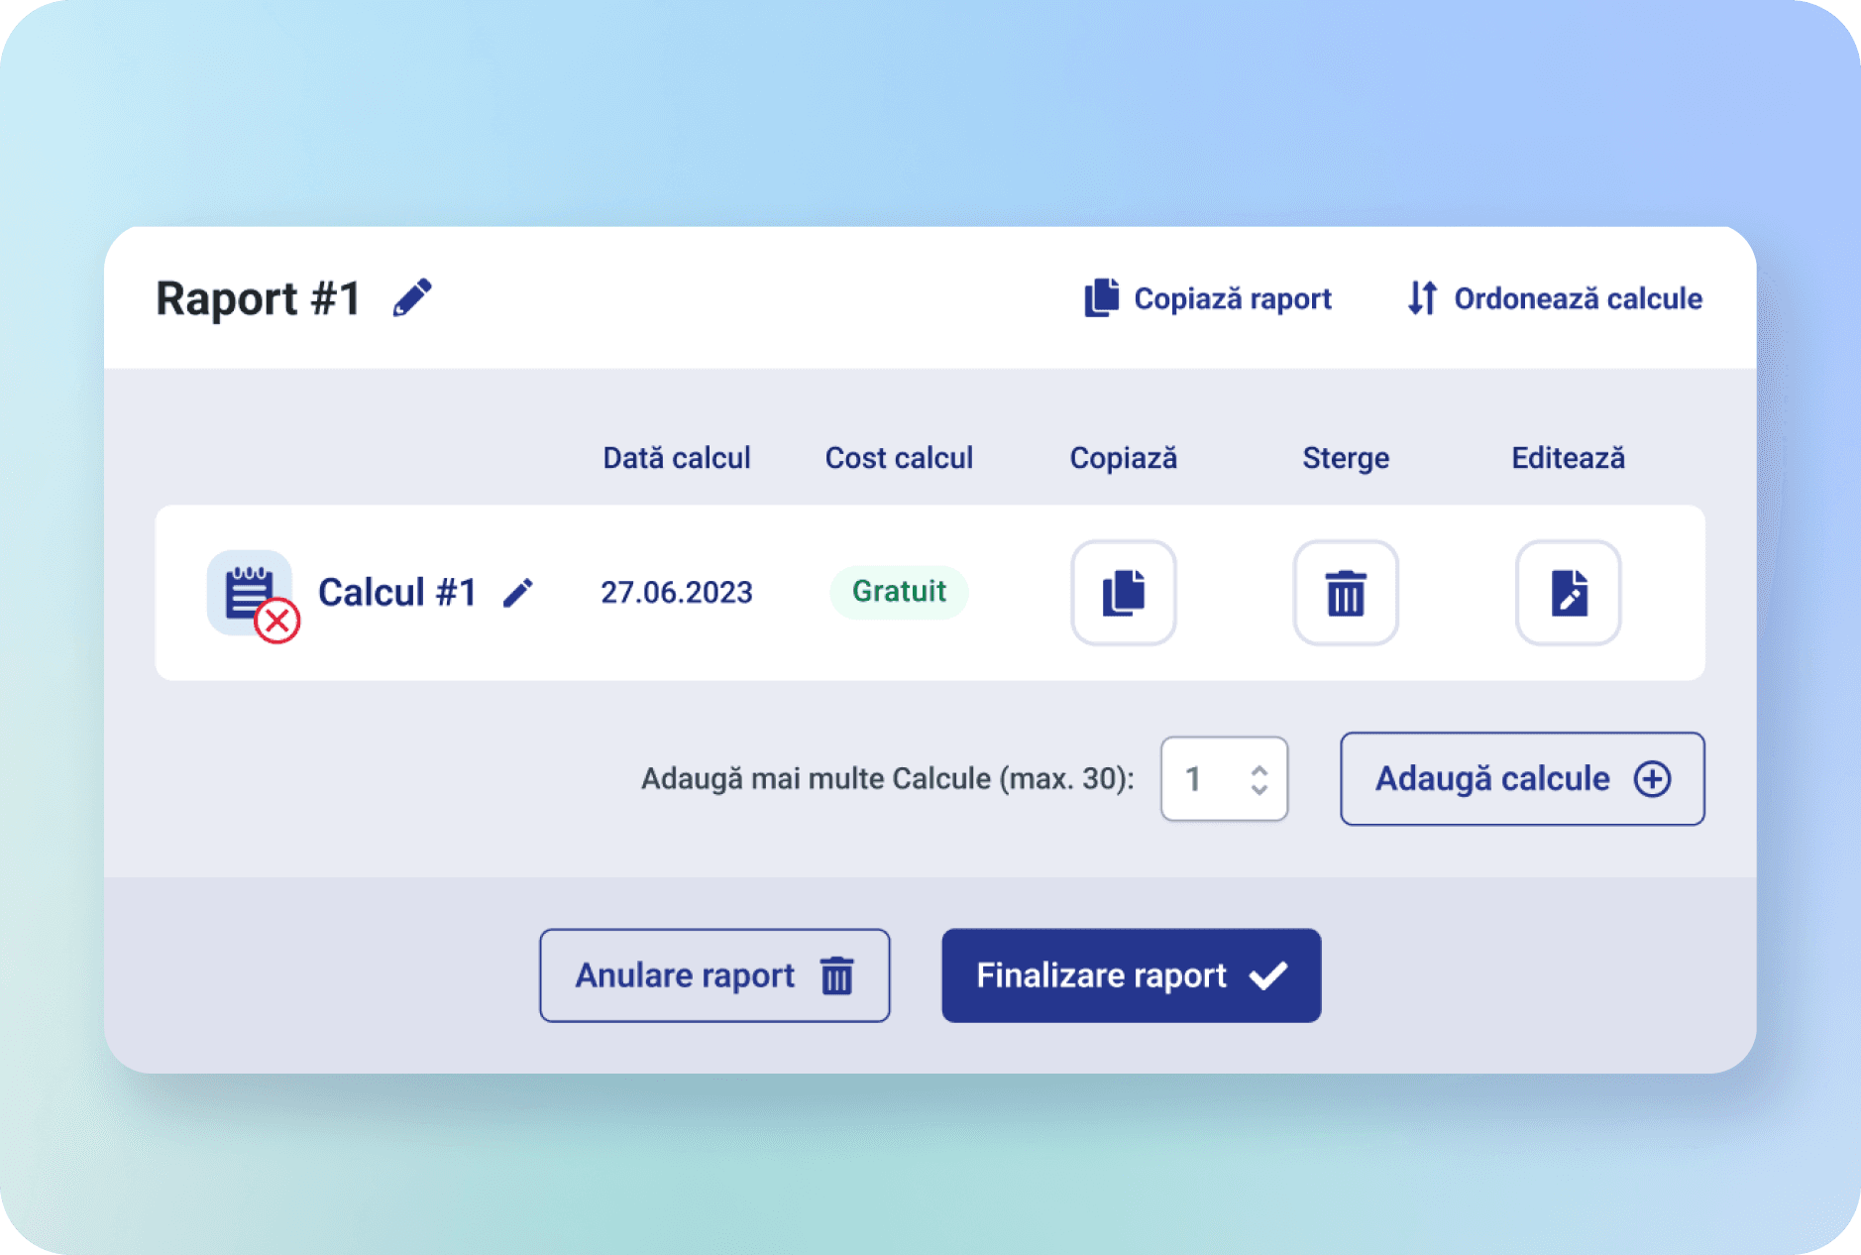Decrease the calcule count with the down arrow
The width and height of the screenshot is (1861, 1255).
pos(1259,789)
